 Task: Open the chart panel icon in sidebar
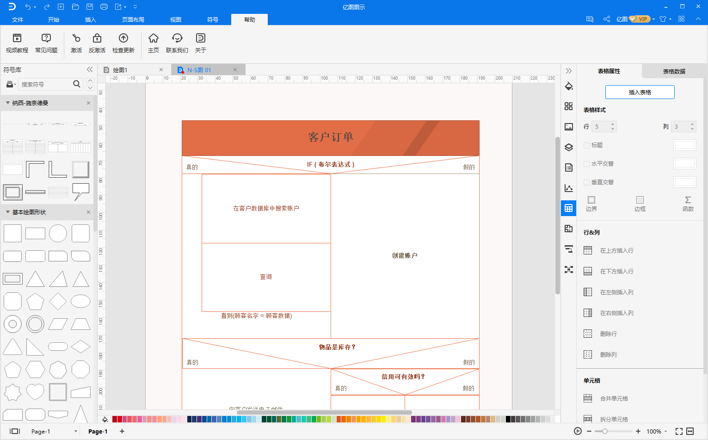pos(569,188)
